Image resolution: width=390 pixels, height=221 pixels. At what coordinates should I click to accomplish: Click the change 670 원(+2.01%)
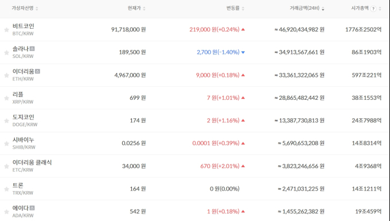pos(220,166)
